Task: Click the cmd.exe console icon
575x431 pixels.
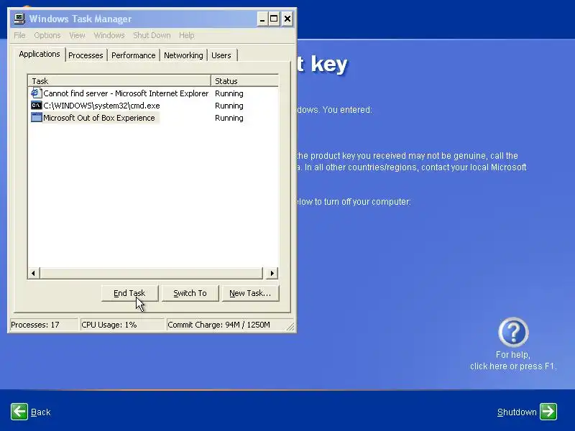Action: coord(36,106)
